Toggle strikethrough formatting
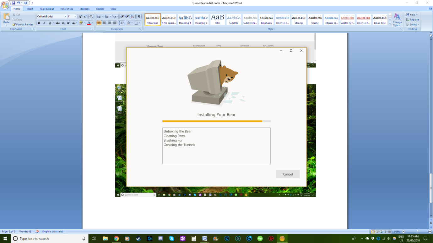 coord(57,23)
